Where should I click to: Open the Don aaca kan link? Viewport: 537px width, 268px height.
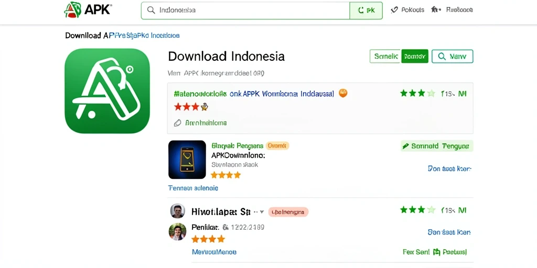pyautogui.click(x=449, y=169)
